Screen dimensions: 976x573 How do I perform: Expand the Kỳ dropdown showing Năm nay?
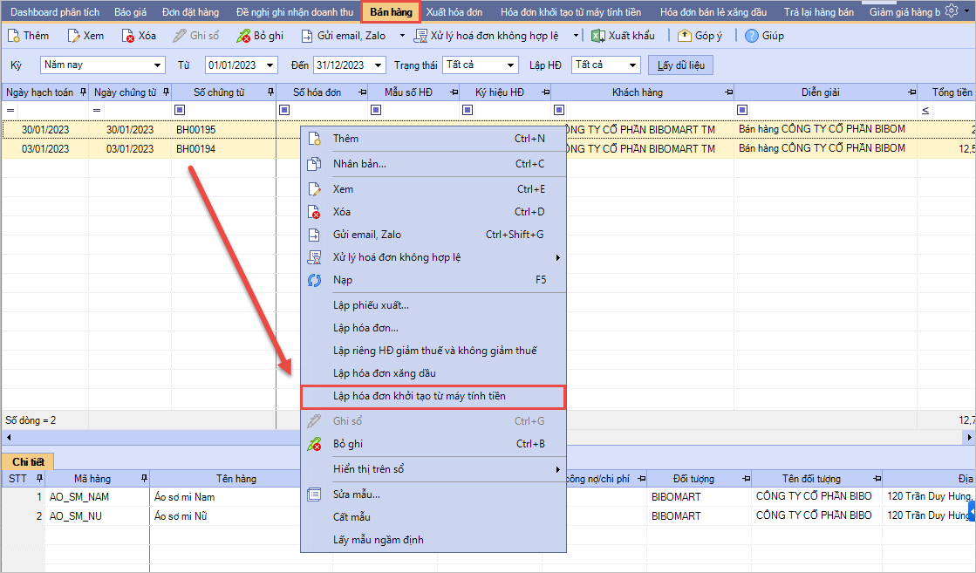click(158, 65)
